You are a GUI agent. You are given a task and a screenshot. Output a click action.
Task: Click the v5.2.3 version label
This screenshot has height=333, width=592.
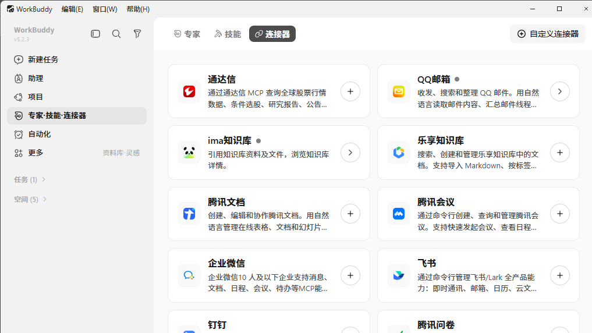[x=22, y=39]
